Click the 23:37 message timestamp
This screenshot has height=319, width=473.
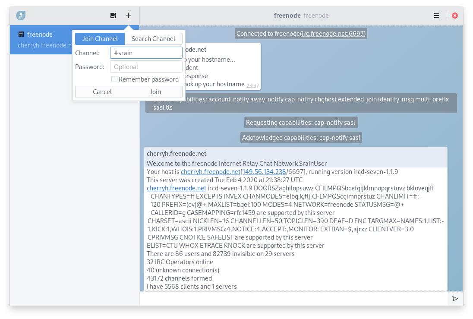coord(252,86)
